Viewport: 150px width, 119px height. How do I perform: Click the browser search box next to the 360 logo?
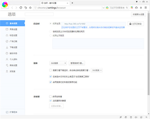[x=117, y=8]
